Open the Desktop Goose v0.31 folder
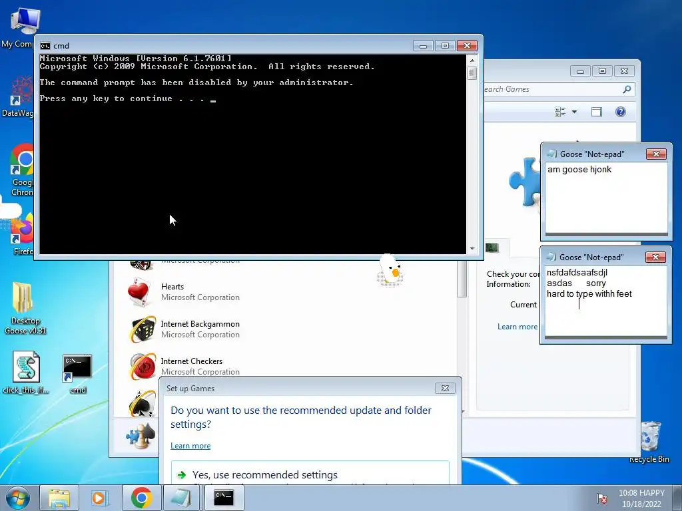Screen dimensions: 682x511 pos(23,297)
